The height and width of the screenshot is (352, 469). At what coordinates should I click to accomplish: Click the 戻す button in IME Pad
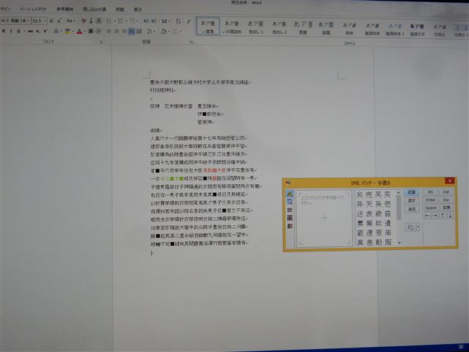(x=412, y=200)
